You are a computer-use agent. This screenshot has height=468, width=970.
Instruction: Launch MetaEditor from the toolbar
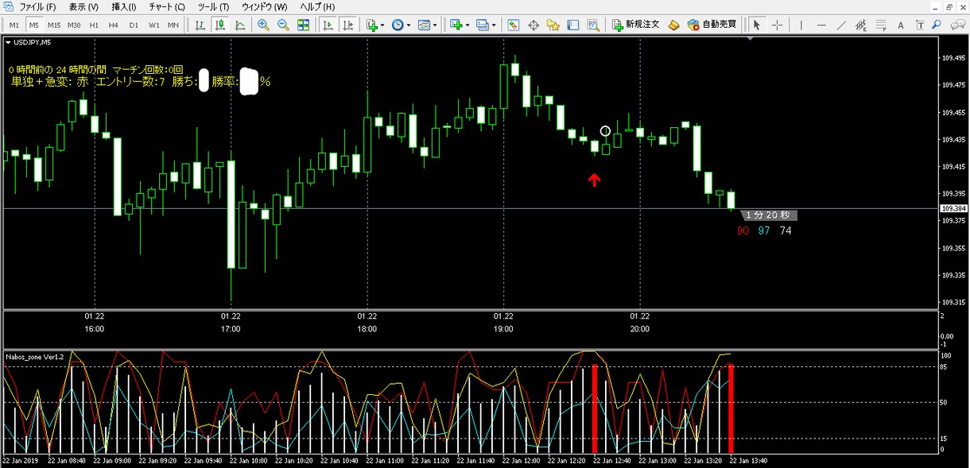[673, 25]
